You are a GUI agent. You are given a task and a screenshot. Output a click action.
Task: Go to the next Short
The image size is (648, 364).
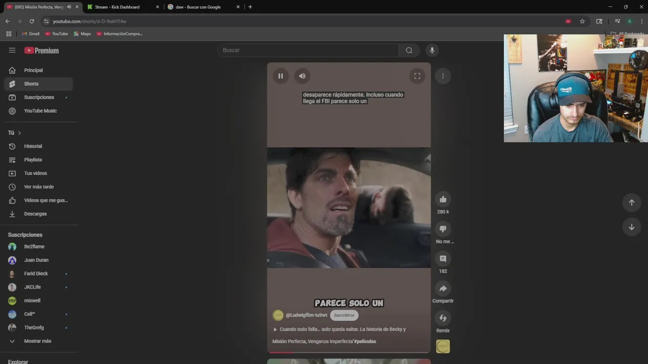pyautogui.click(x=631, y=227)
